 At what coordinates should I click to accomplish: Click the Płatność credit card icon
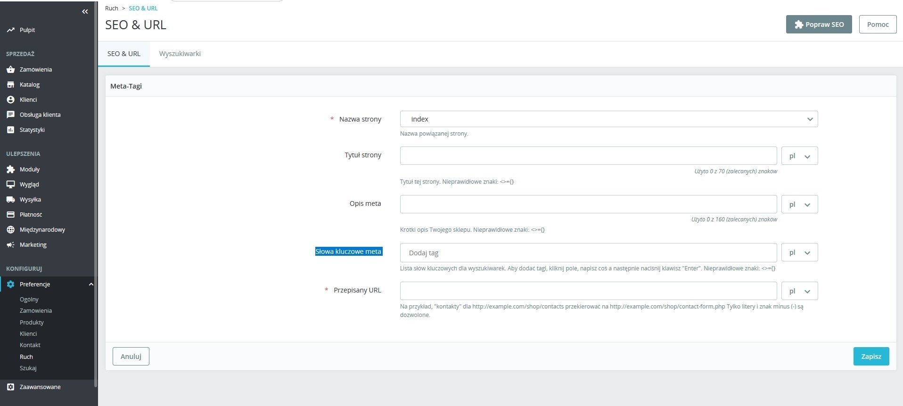pos(10,214)
